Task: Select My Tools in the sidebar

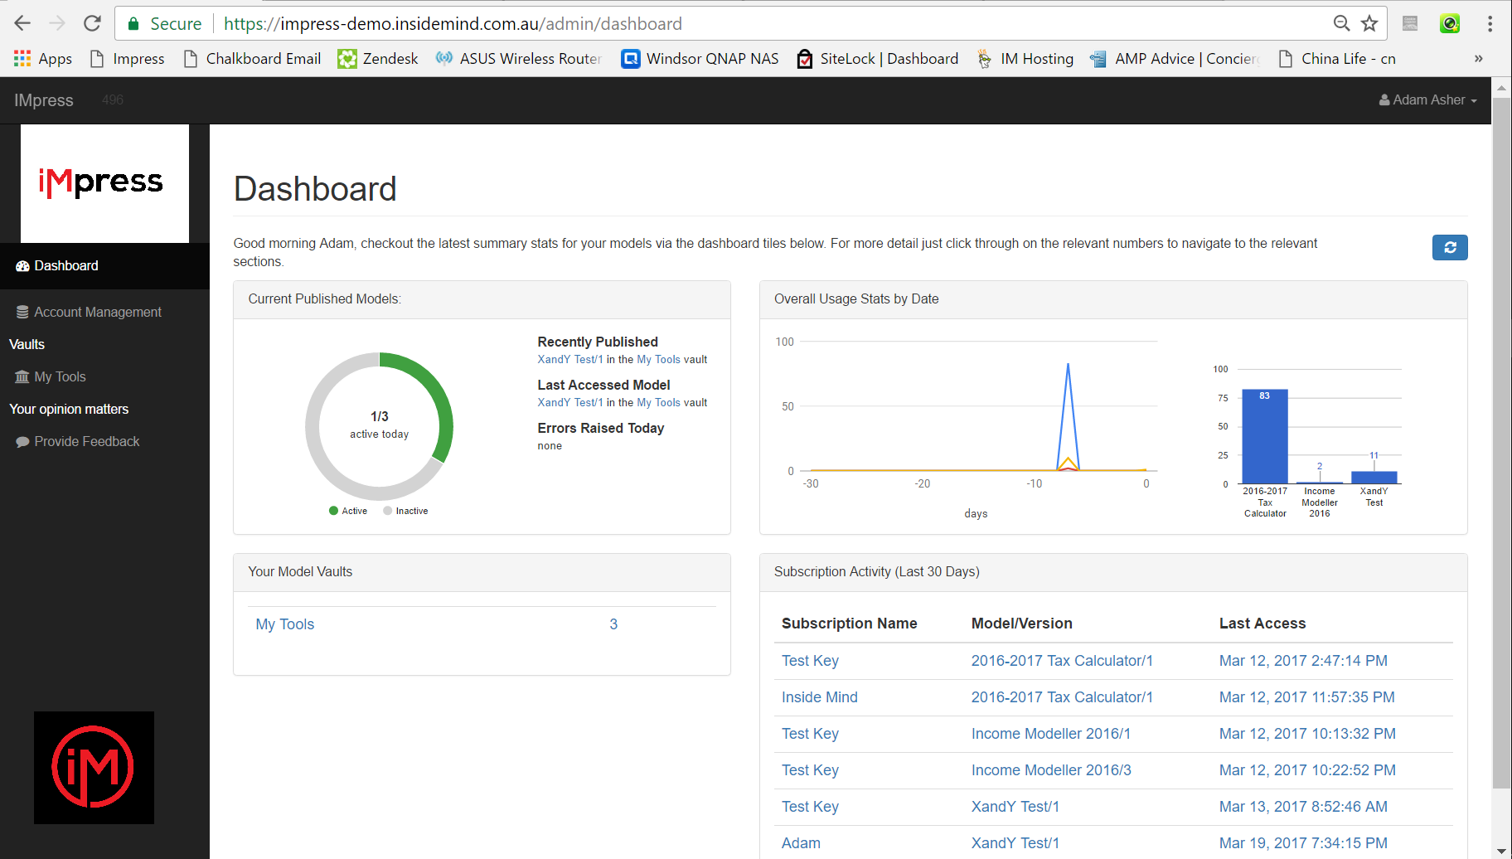Action: point(60,376)
